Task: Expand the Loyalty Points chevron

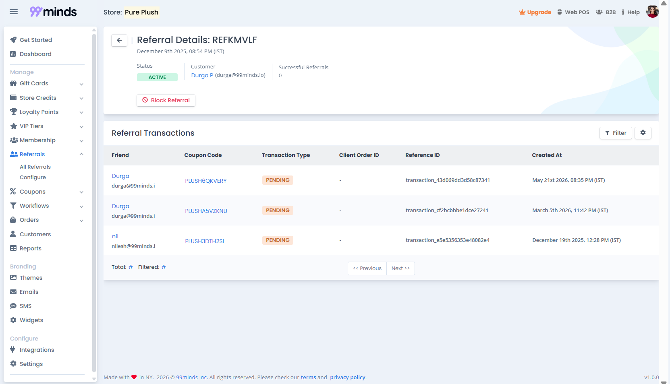Action: (x=81, y=112)
